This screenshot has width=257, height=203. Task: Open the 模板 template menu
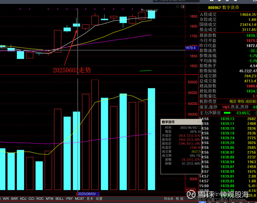coord(180,199)
